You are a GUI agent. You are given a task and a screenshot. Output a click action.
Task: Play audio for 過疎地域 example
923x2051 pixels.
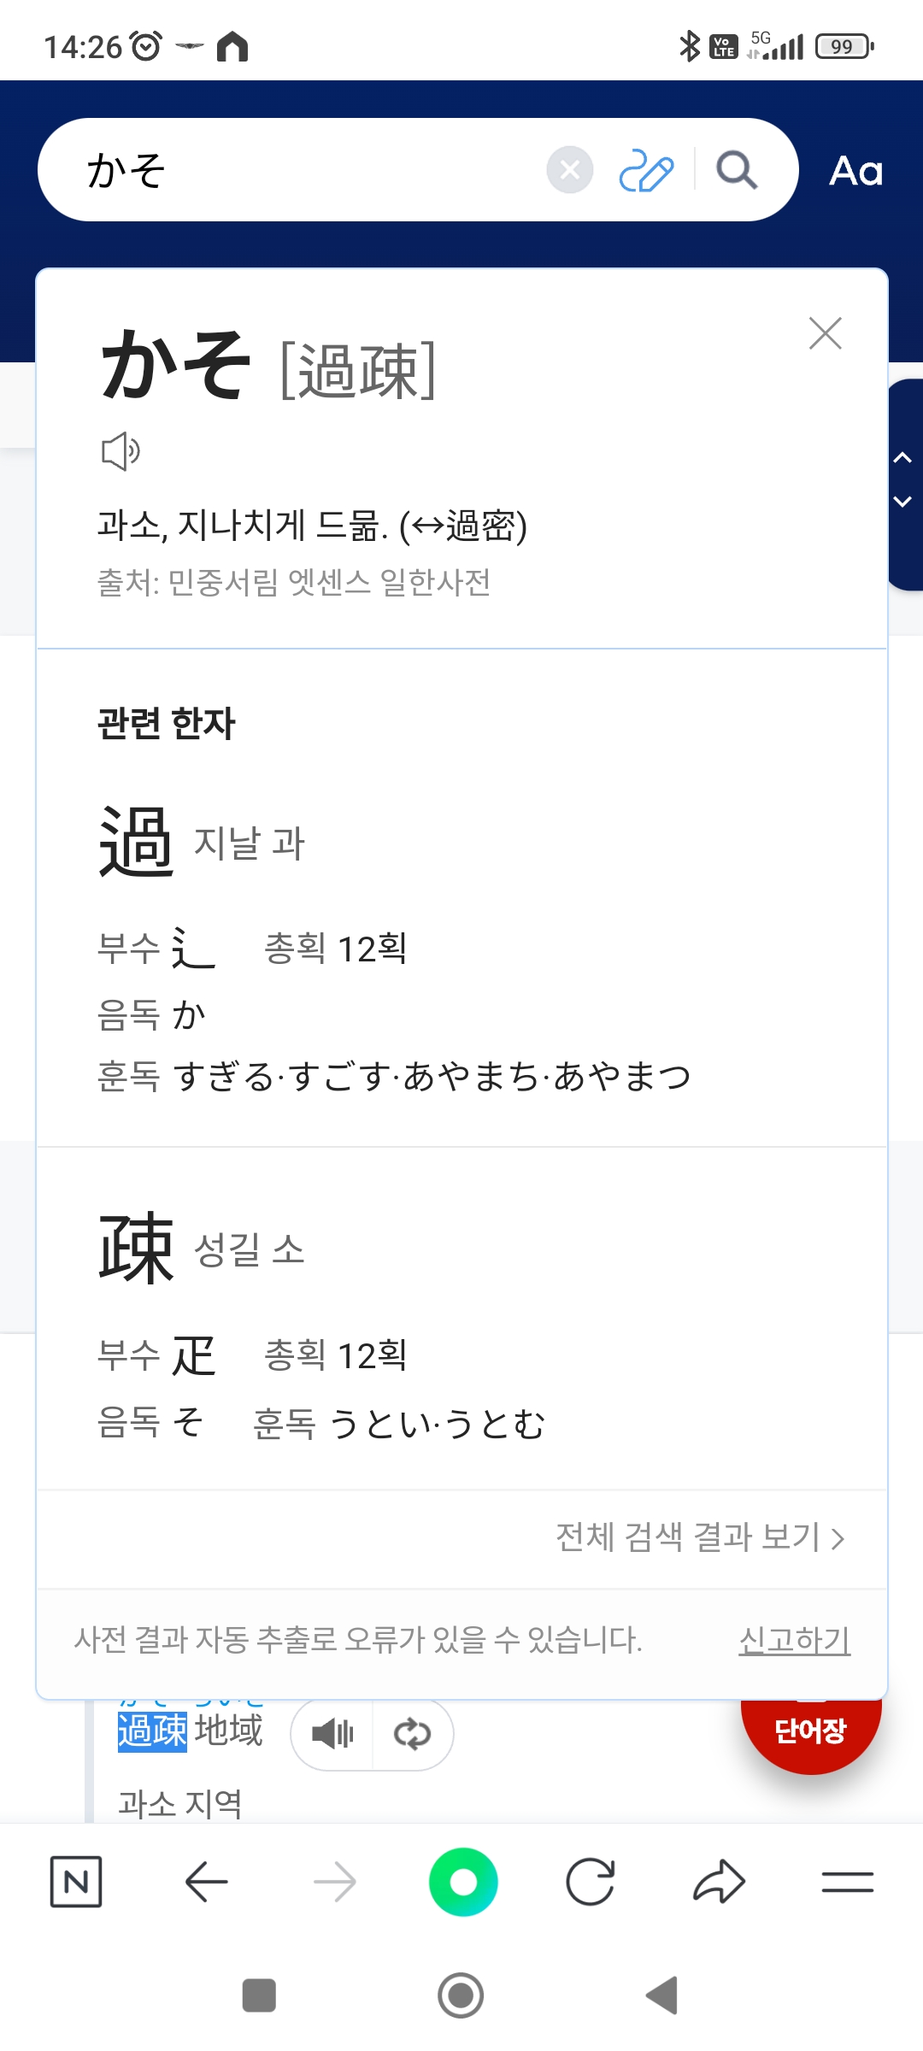(x=332, y=1734)
